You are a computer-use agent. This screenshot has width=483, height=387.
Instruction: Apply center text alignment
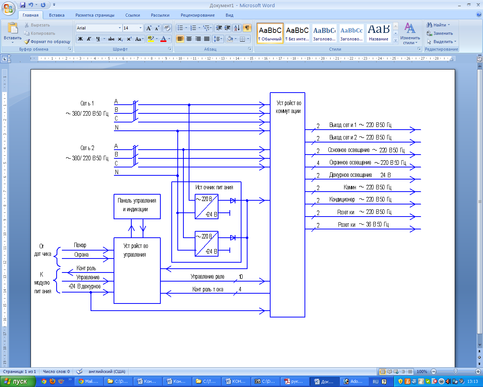pyautogui.click(x=189, y=39)
